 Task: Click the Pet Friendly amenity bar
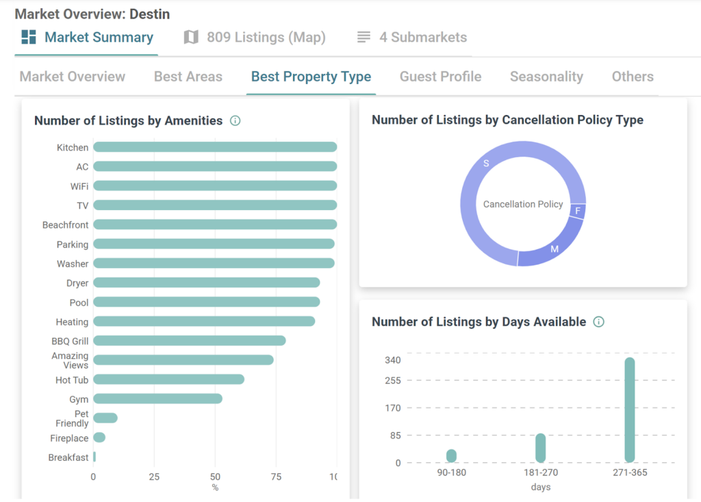[x=105, y=418]
